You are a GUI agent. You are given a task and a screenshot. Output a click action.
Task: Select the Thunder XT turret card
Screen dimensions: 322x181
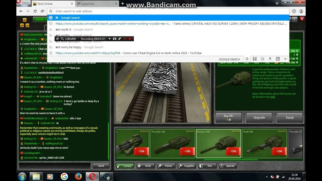(295, 144)
